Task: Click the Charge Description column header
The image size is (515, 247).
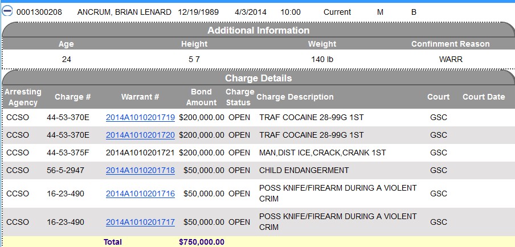Action: pyautogui.click(x=295, y=97)
